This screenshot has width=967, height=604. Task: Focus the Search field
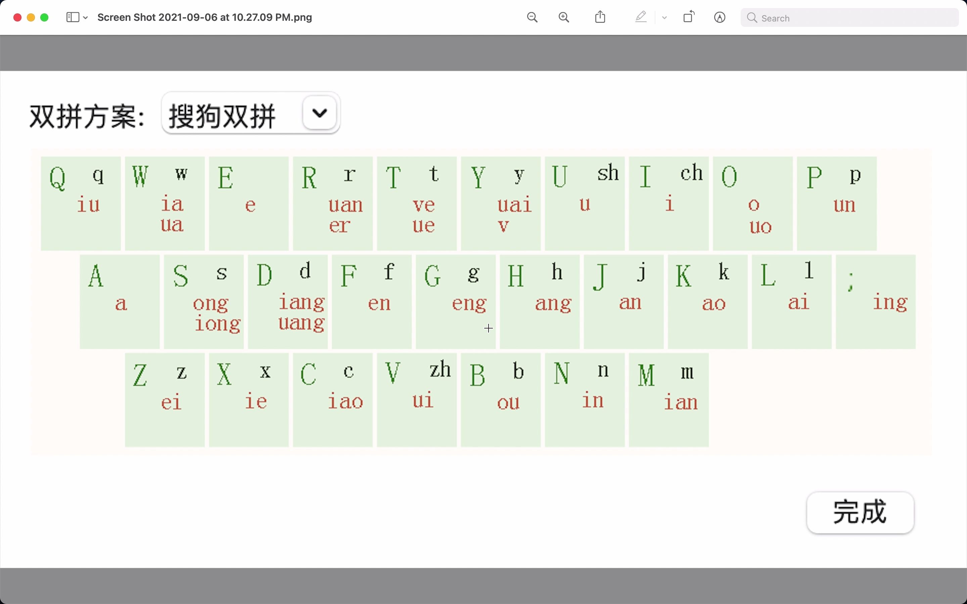(x=849, y=17)
